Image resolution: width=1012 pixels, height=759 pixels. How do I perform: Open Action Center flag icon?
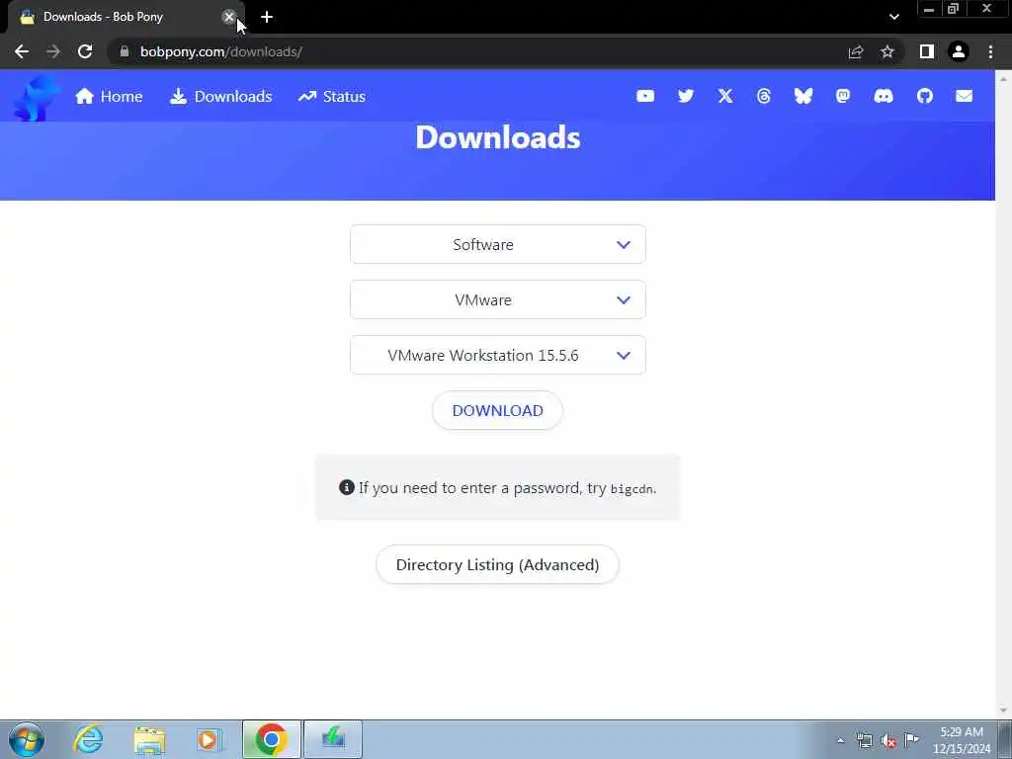coord(911,740)
